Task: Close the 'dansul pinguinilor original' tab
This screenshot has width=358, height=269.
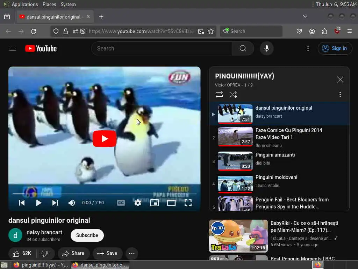Action: point(88,17)
